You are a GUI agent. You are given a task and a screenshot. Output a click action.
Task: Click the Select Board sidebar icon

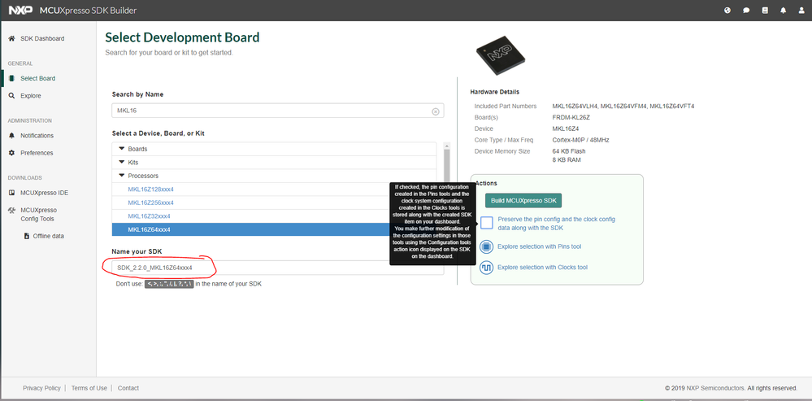coord(11,78)
